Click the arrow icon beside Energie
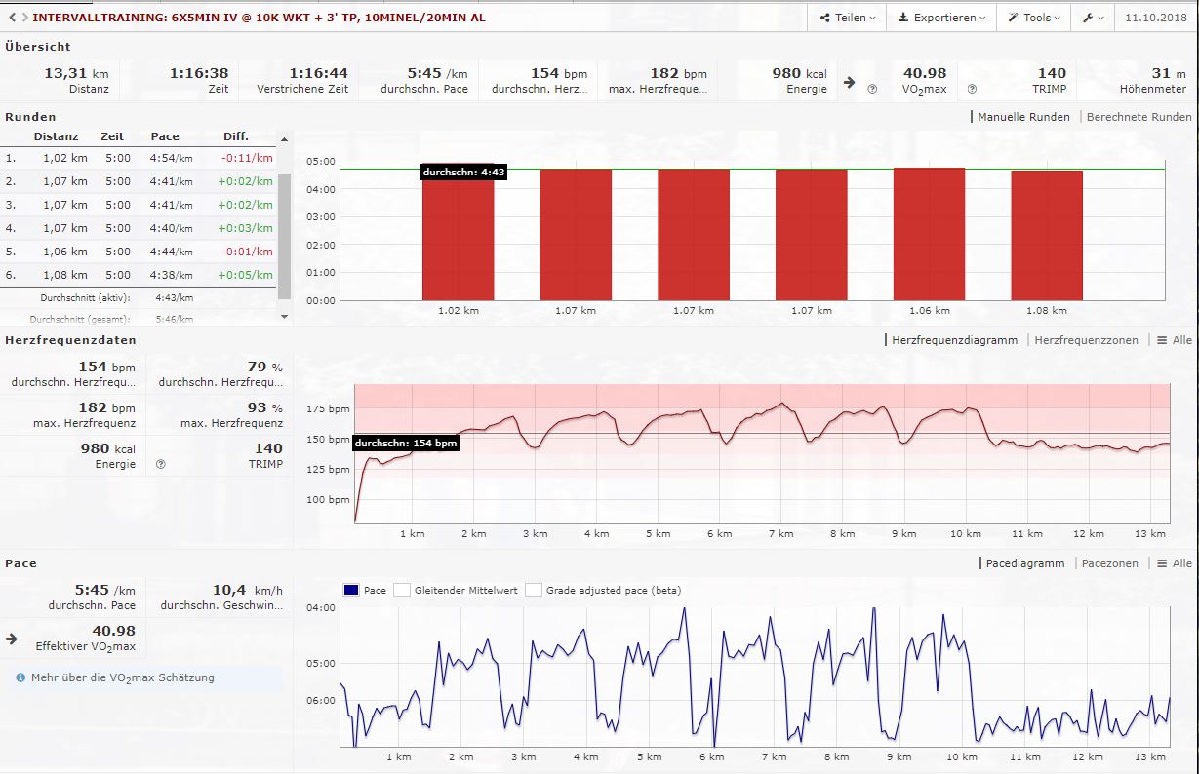Viewport: 1199px width, 774px height. coord(850,82)
